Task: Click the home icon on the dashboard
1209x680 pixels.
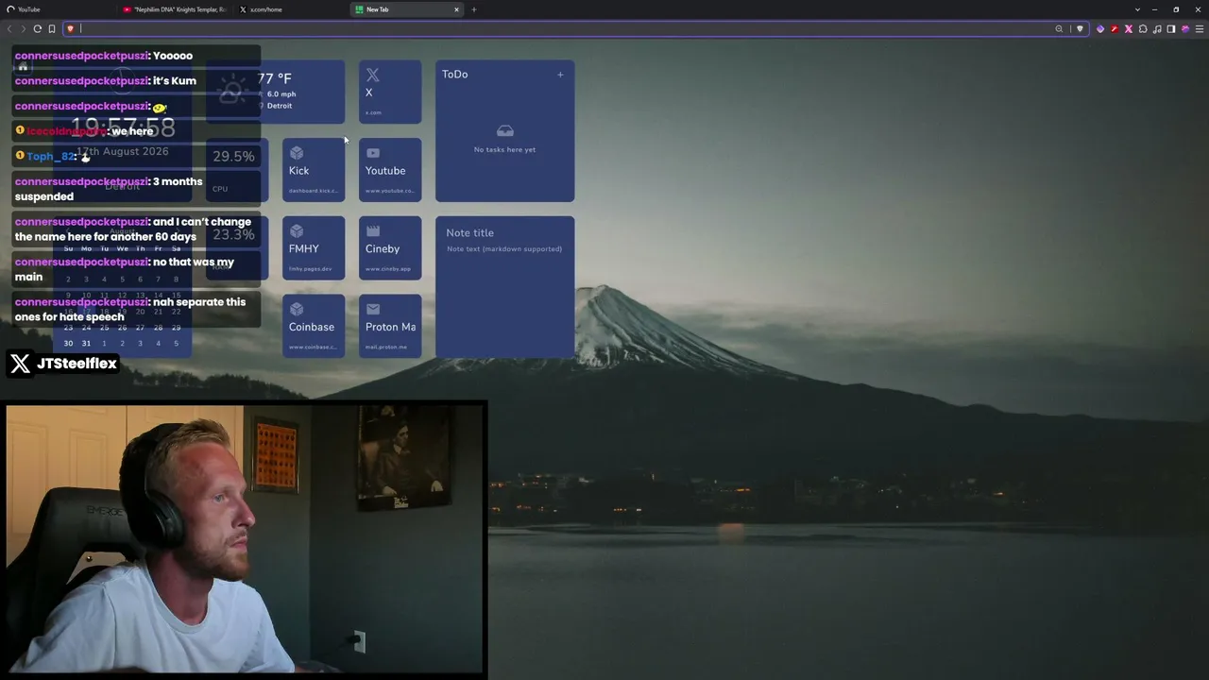Action: (x=25, y=67)
